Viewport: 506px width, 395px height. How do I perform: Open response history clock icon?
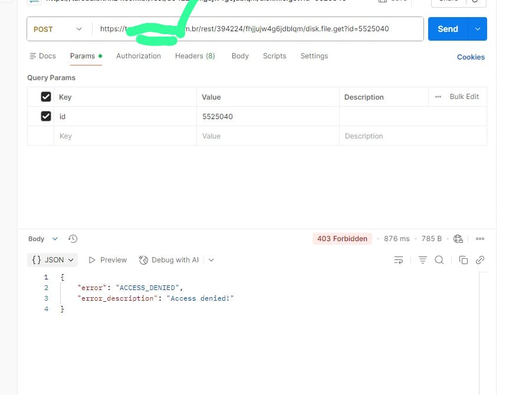[x=73, y=239]
